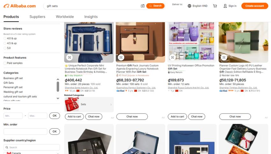271x154 pixels.
Task: Click the Alibaba.com logo
Action: [19, 6]
